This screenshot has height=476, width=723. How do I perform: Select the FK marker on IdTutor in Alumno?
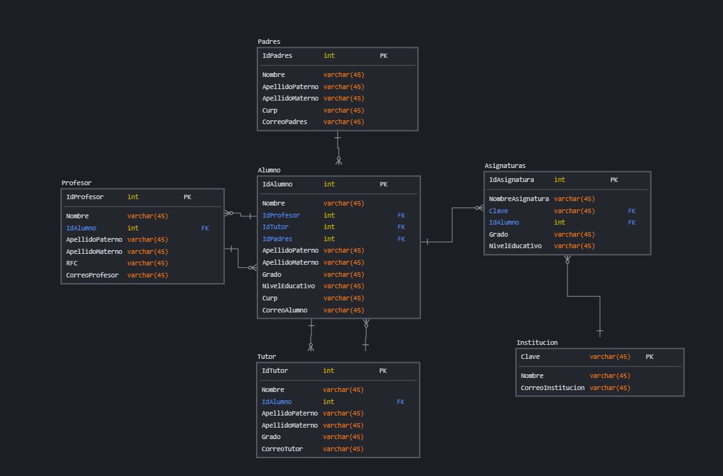pos(401,227)
